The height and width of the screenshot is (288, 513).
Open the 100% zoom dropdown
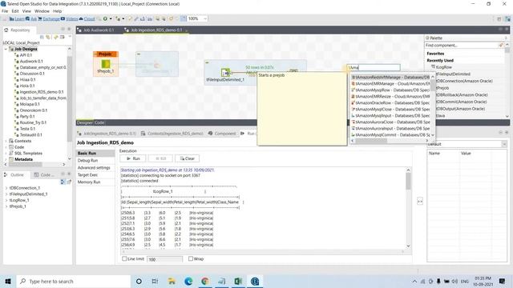(x=205, y=19)
